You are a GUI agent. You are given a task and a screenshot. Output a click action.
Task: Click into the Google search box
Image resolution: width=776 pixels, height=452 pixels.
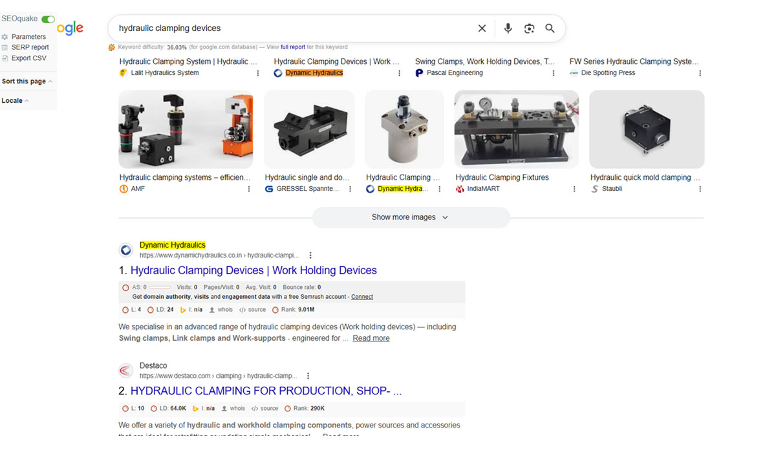(291, 28)
